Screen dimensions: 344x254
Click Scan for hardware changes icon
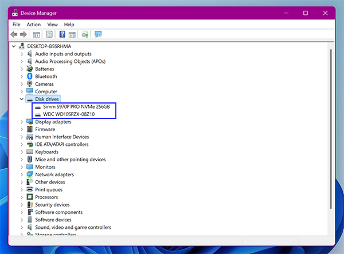[98, 34]
